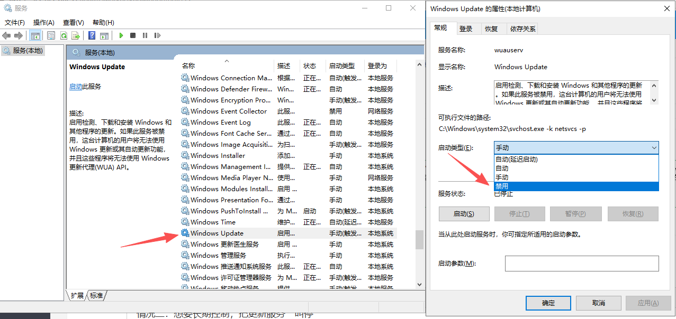Switch to the 标准 view tab at bottom
Image resolution: width=676 pixels, height=319 pixels.
[96, 296]
